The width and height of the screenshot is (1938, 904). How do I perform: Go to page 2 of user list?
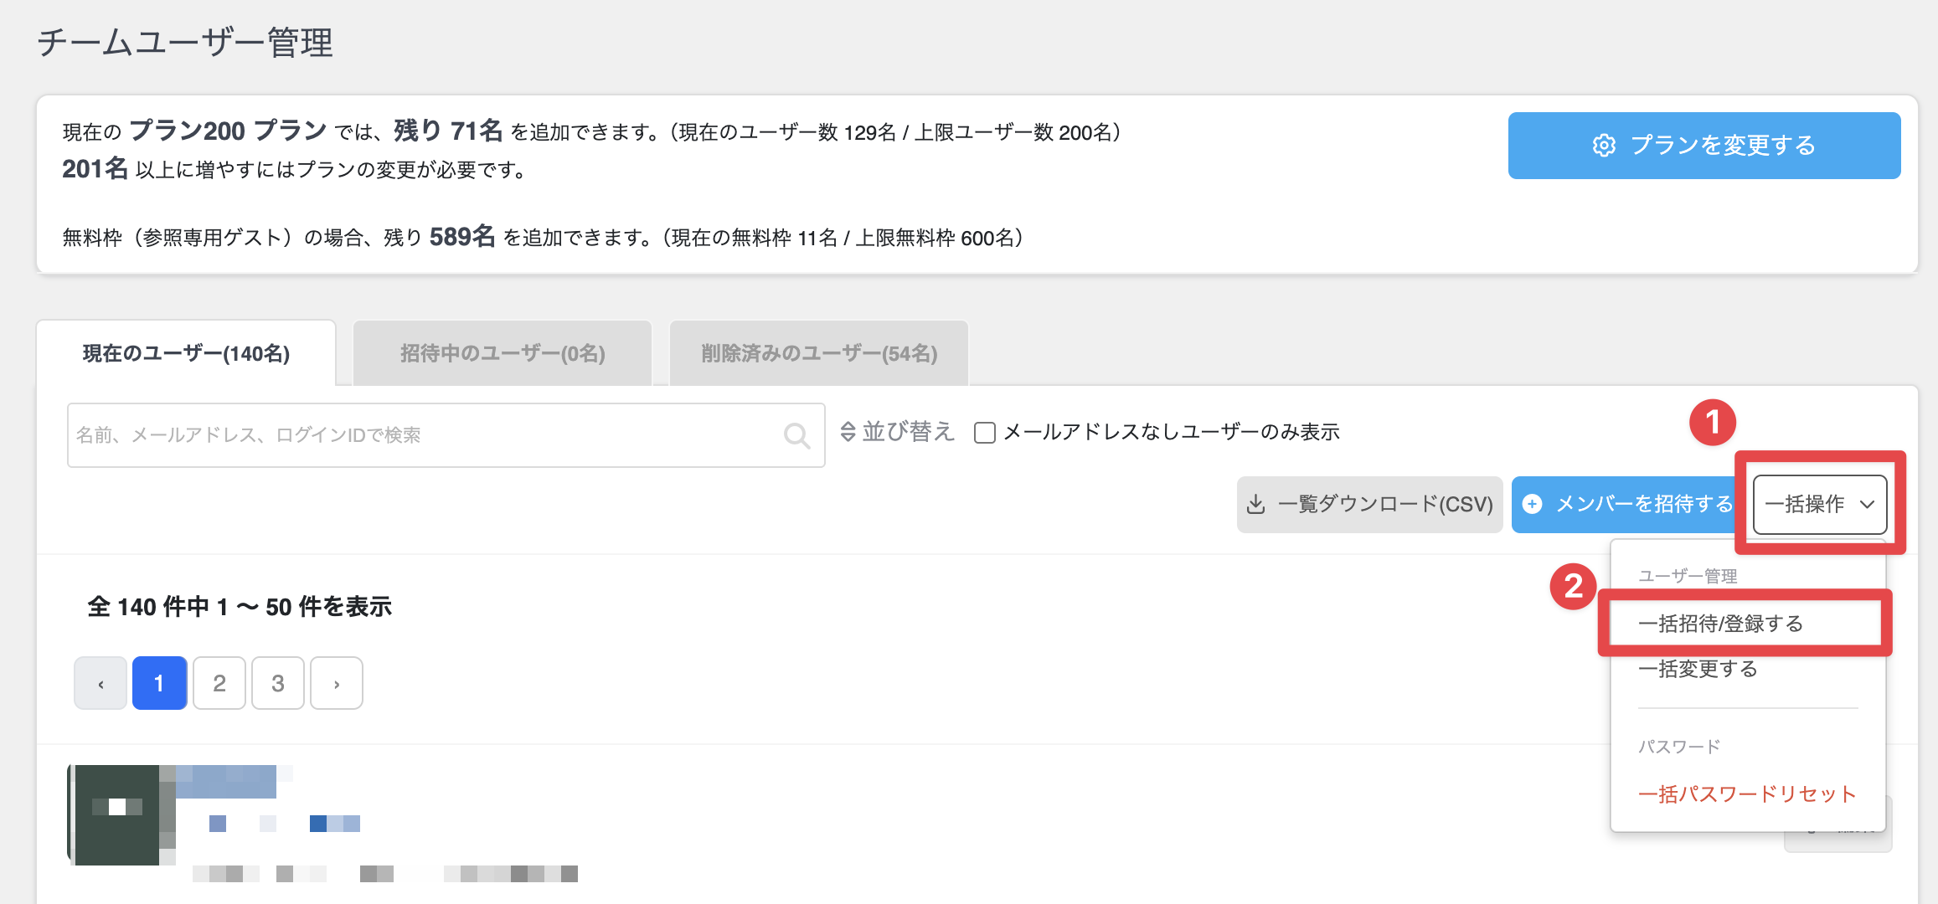(219, 684)
